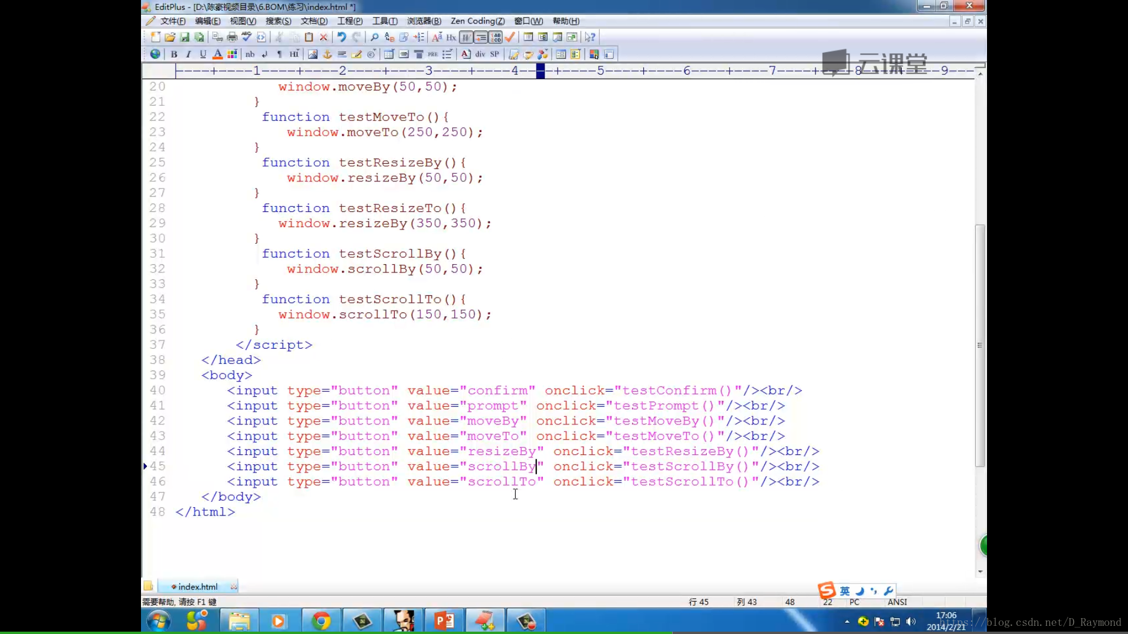
Task: Open the font Aa dropdown in toolbar
Action: (x=437, y=37)
